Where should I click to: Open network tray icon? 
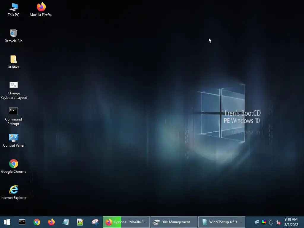pyautogui.click(x=257, y=222)
